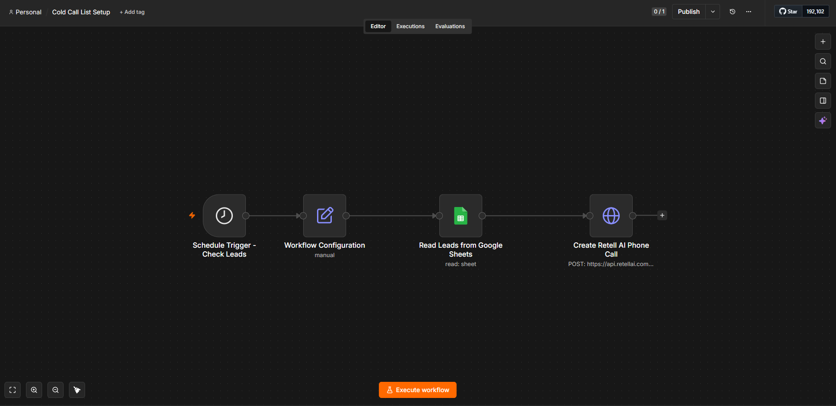Click the 'read: sheet' subtitle text

(x=461, y=264)
